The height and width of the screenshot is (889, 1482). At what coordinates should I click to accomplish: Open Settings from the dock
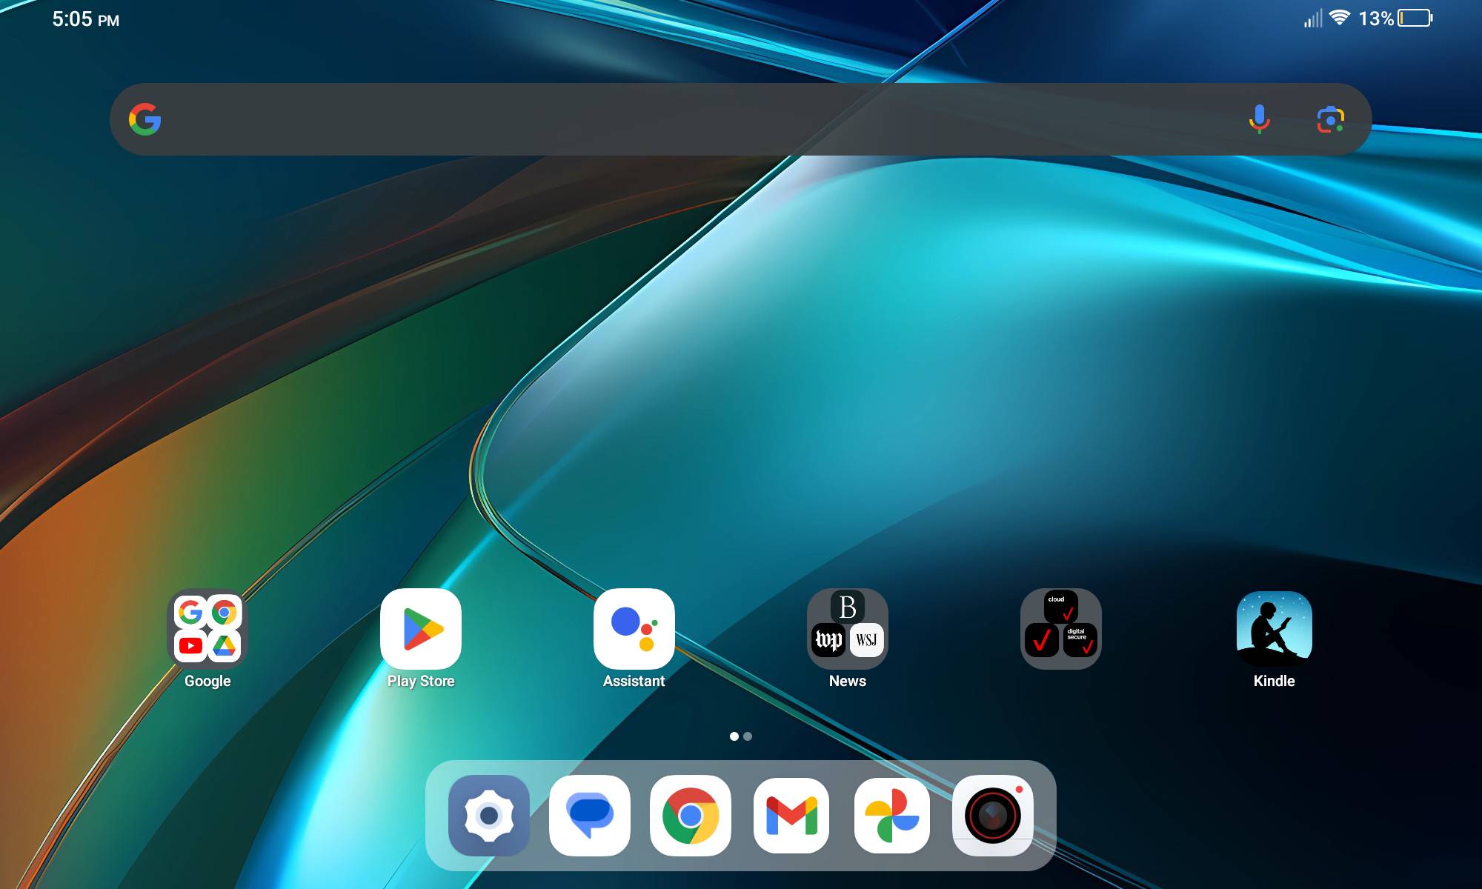pyautogui.click(x=489, y=817)
